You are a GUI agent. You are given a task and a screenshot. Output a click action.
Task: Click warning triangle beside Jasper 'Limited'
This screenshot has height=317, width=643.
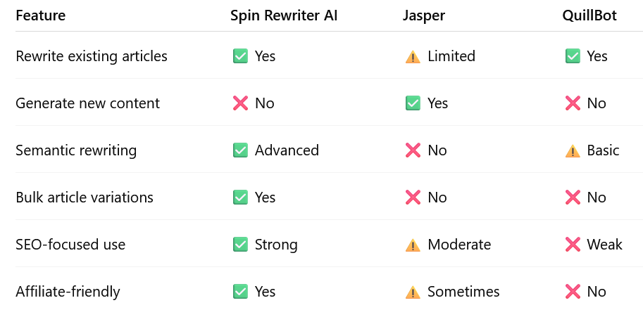coord(413,57)
